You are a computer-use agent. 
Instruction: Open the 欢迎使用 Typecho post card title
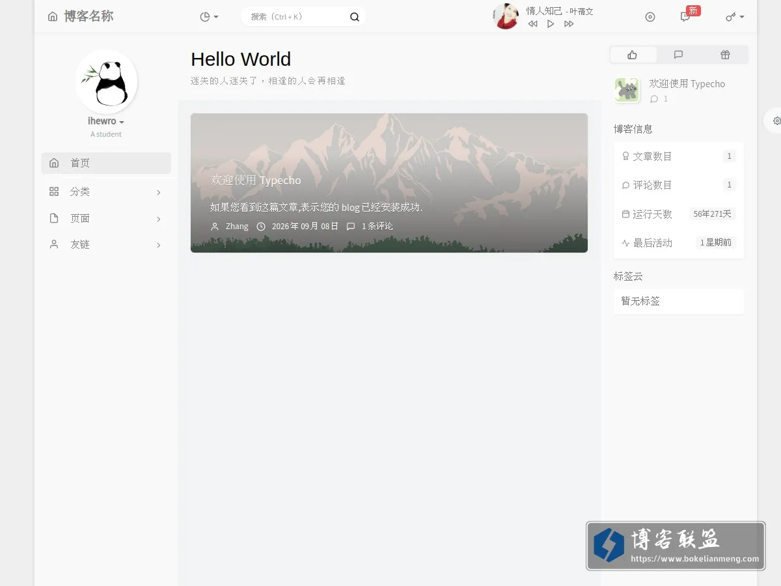coord(256,180)
